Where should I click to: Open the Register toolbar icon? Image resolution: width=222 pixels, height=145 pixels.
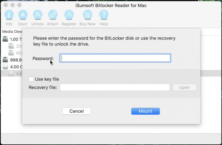[69, 15]
